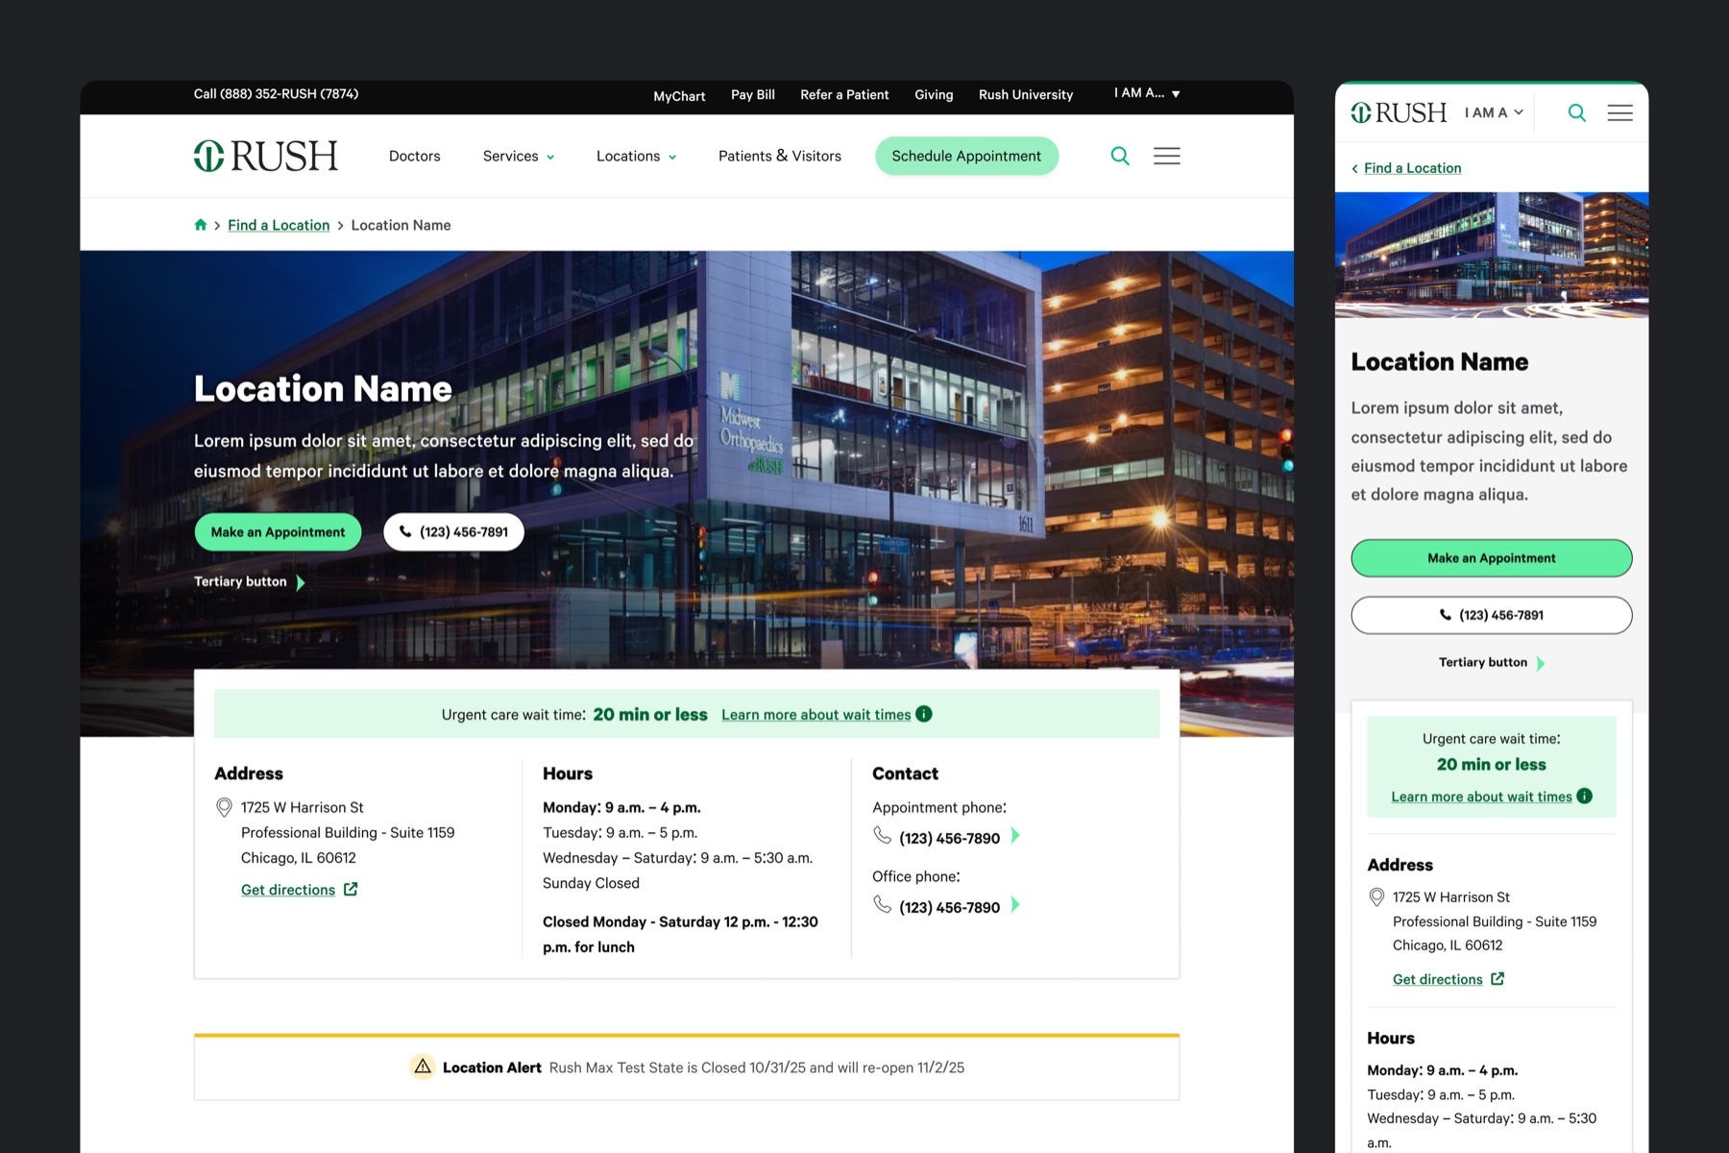Click the mobile search magnifier icon
Screen dimensions: 1729x1153
point(1576,112)
